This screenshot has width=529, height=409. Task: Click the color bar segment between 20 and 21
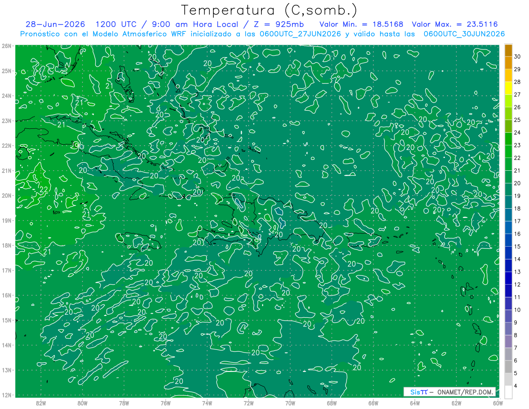pos(508,176)
